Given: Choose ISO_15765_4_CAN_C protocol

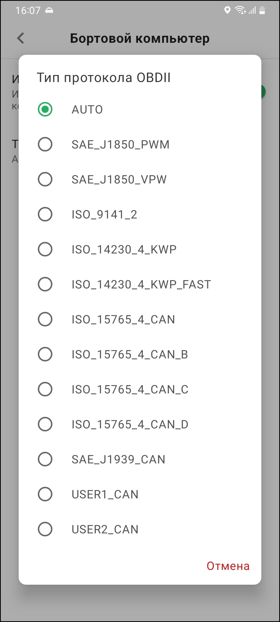Looking at the screenshot, I should 45,390.
